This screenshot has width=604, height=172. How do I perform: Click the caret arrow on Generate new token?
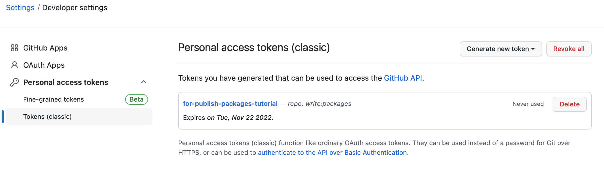coord(533,49)
